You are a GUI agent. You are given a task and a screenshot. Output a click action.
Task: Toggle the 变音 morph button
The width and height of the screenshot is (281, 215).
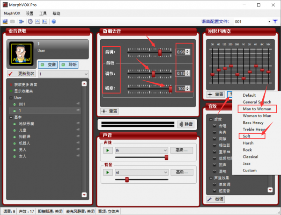pyautogui.click(x=48, y=65)
